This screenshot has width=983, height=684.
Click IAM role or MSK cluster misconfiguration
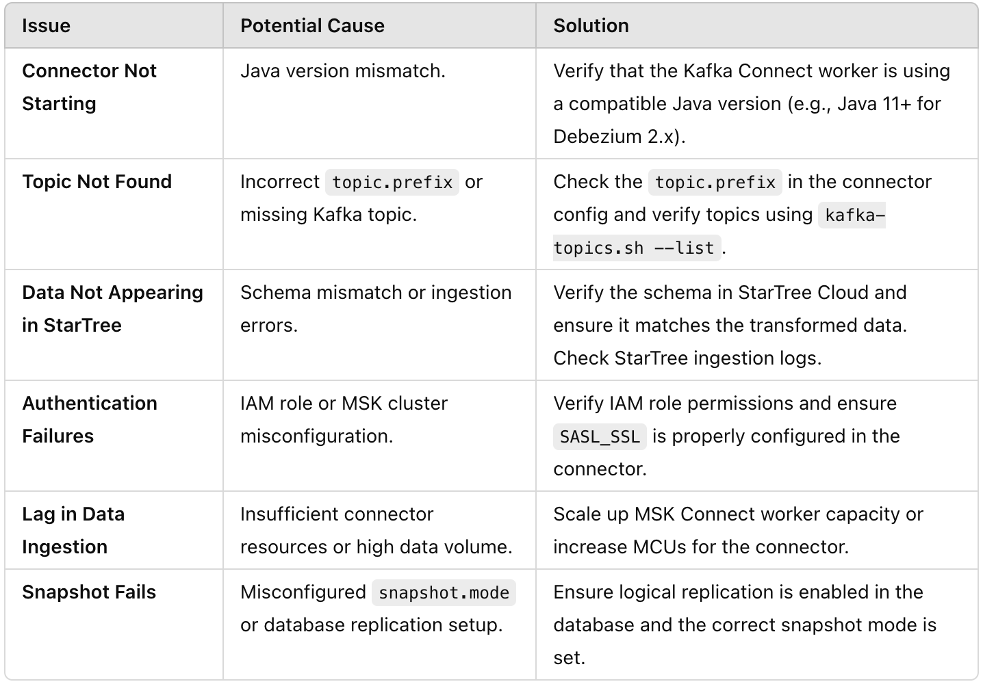coord(344,419)
